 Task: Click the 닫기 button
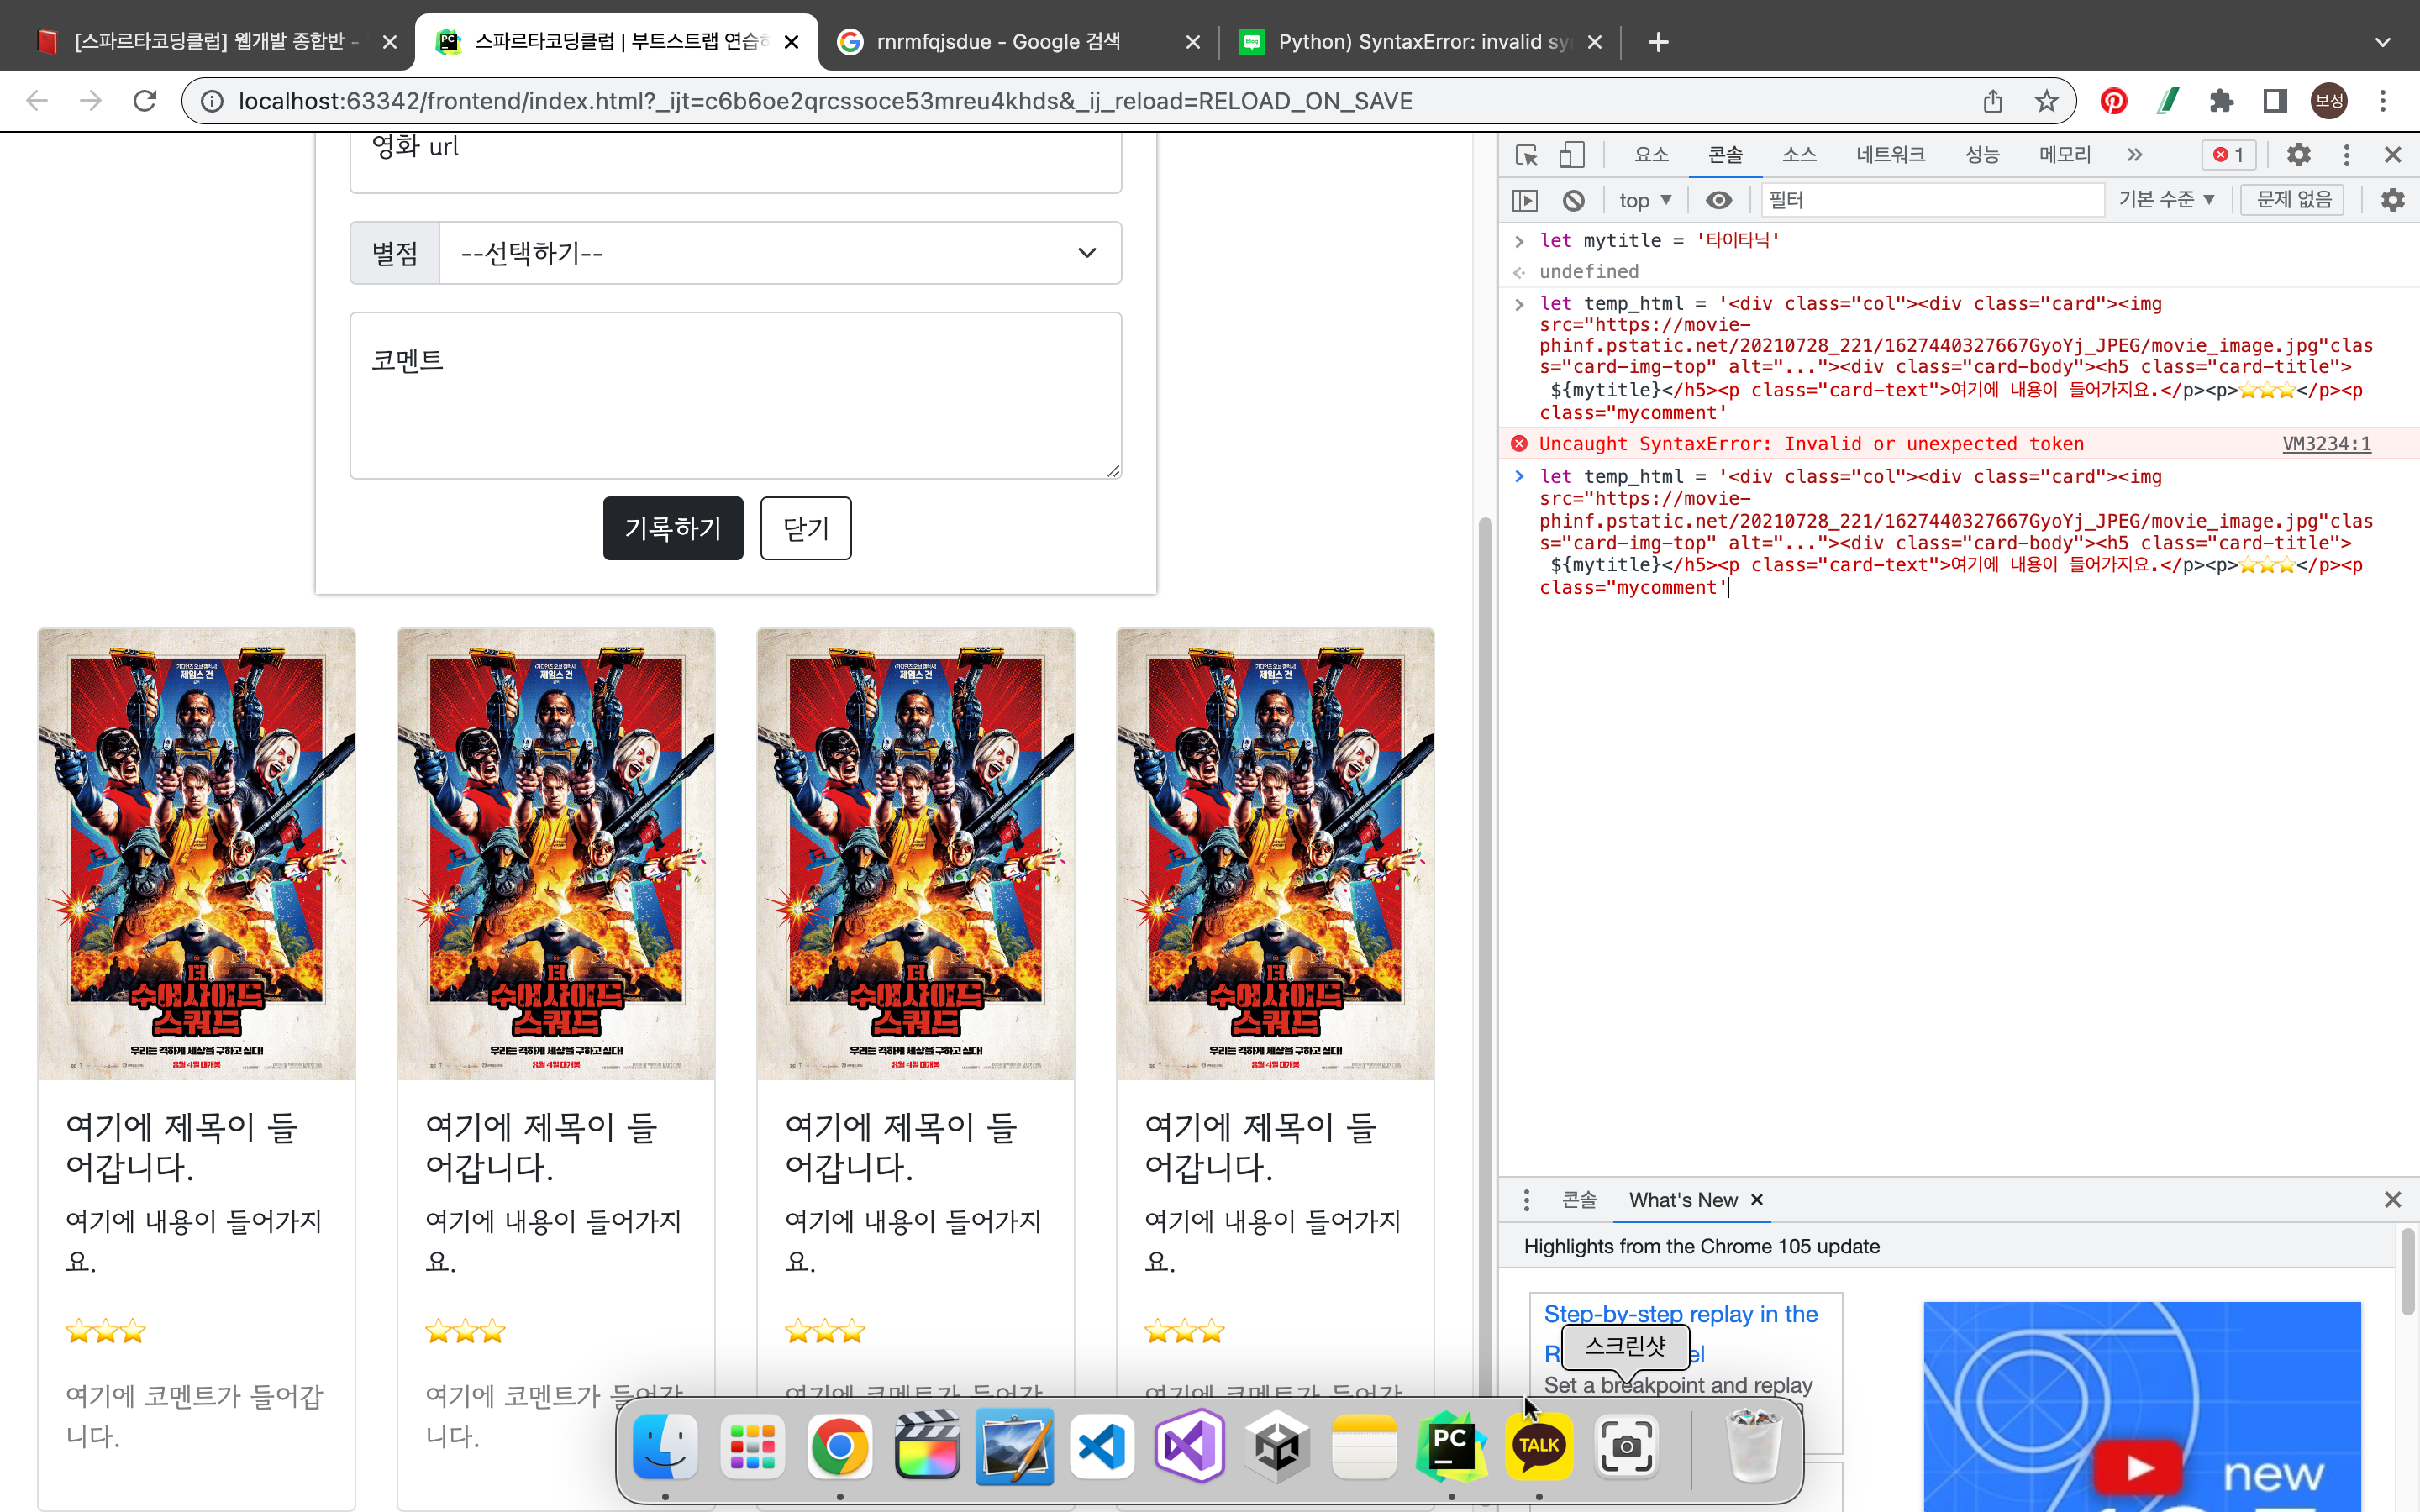[x=805, y=528]
